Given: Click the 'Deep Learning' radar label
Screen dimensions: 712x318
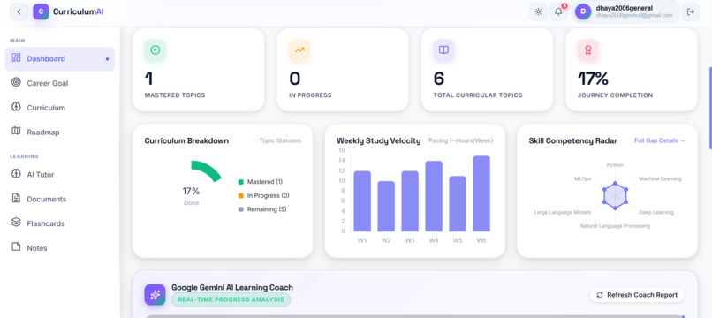Looking at the screenshot, I should click(x=656, y=212).
